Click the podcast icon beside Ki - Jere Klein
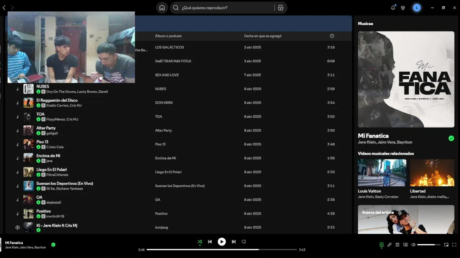The image size is (460, 258). [17, 228]
